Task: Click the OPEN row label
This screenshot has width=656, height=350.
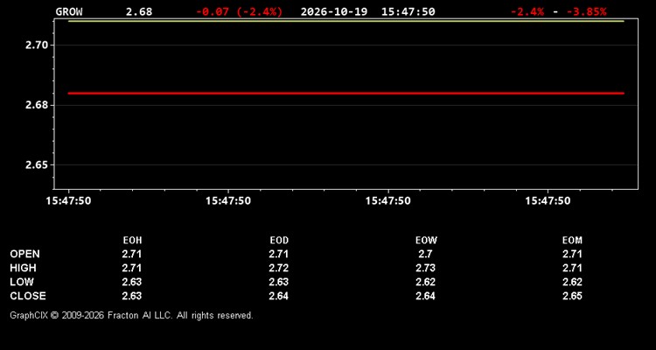Action: point(25,254)
